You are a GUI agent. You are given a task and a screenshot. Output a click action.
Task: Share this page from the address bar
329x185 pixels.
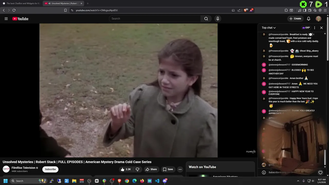click(x=239, y=10)
